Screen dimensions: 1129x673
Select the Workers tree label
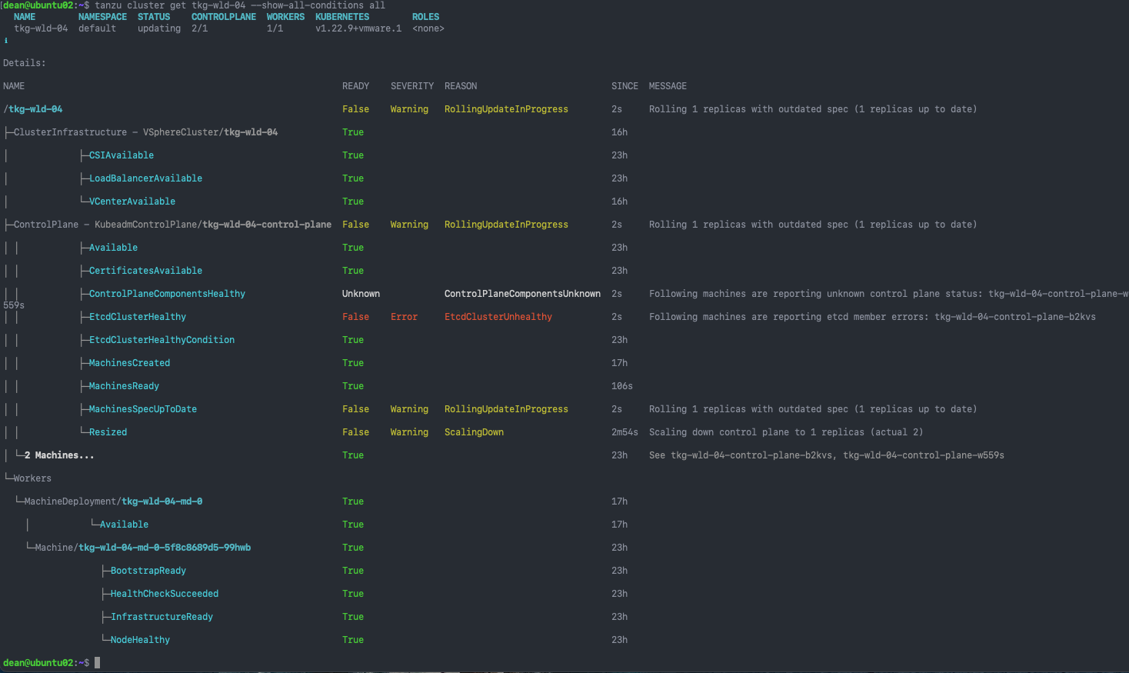point(32,478)
